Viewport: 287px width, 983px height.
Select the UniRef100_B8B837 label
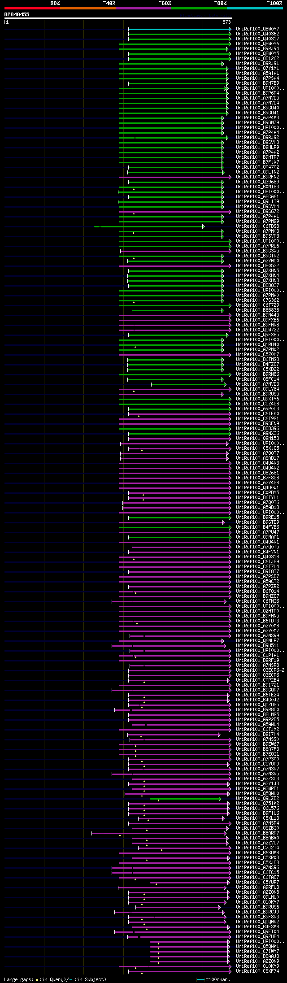[257, 286]
